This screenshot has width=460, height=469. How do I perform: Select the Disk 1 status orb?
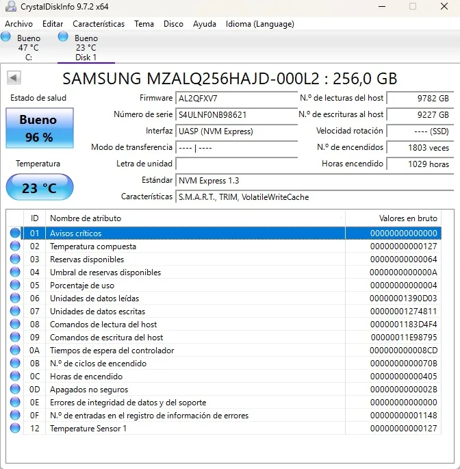click(64, 37)
